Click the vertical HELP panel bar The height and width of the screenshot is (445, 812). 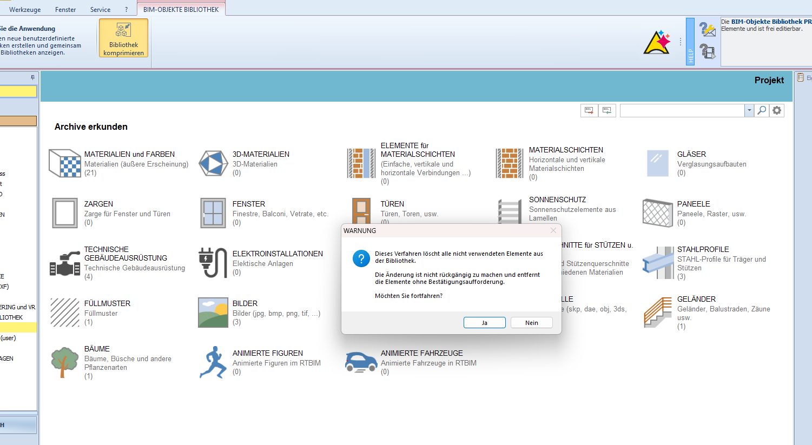pyautogui.click(x=690, y=42)
